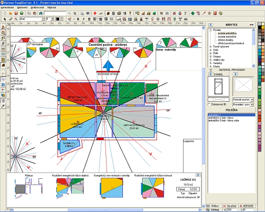The height and width of the screenshot is (212, 265).
Task: Click the printer icon
Action: point(82,13)
